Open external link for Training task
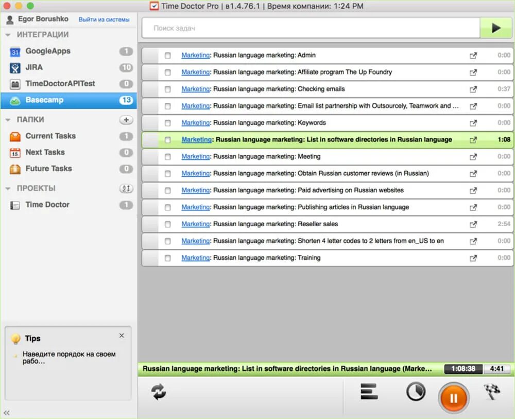Screen dimensions: 515x419 coord(473,258)
